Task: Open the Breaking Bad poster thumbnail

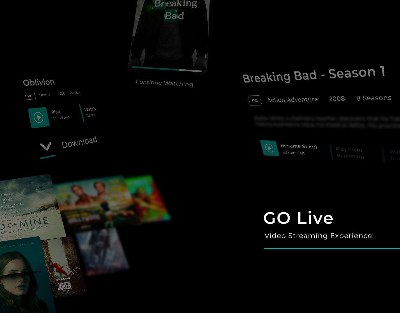Action: point(169,35)
